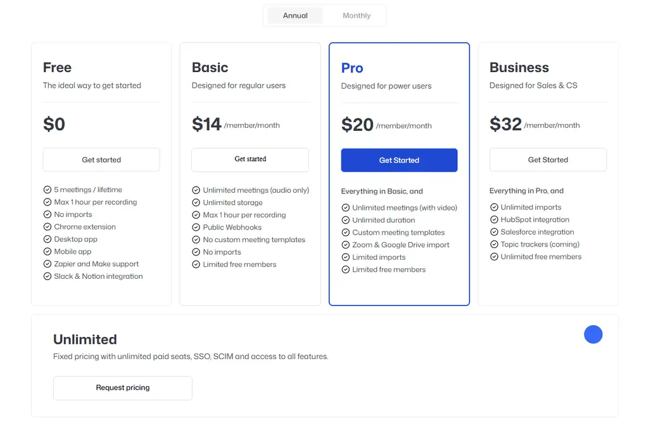This screenshot has width=646, height=423.
Task: Click Request pricing for the Unlimited plan
Action: (122, 388)
